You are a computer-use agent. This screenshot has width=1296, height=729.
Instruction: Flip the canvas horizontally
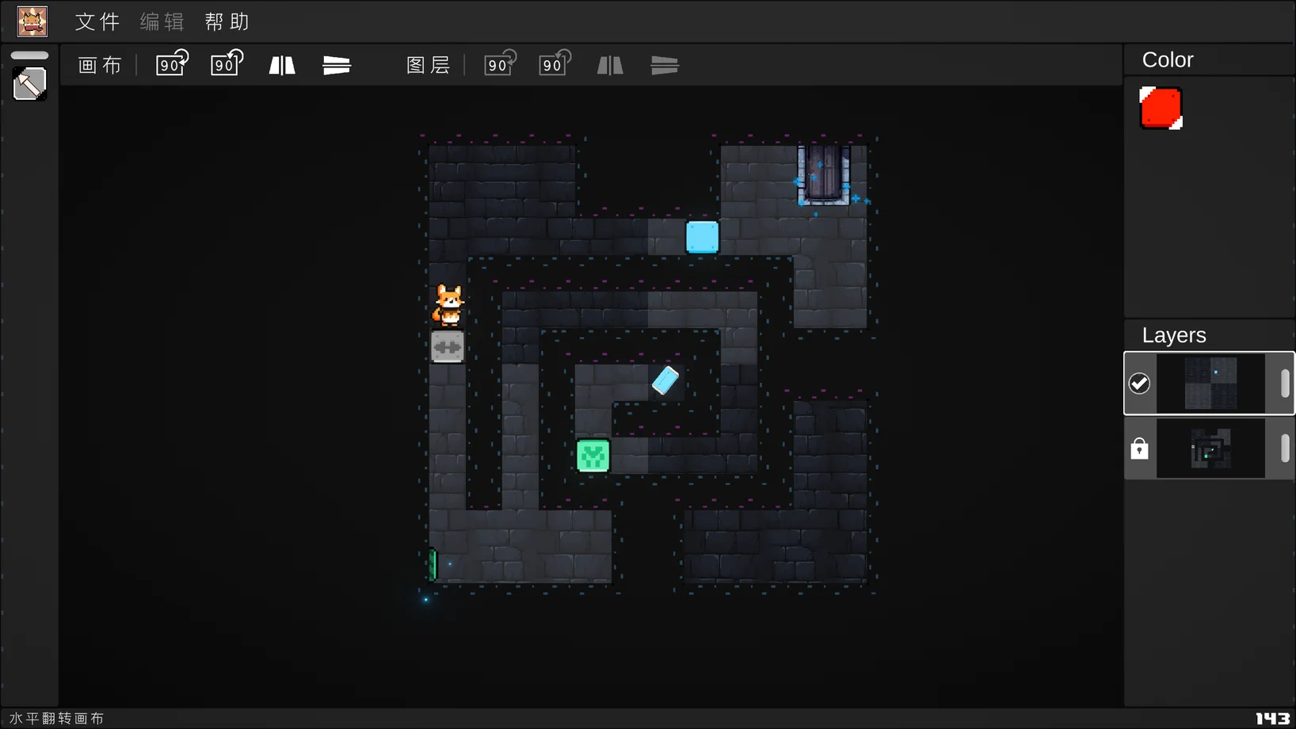pyautogui.click(x=282, y=65)
